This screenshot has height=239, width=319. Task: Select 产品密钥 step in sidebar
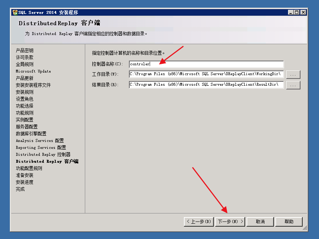point(24,50)
